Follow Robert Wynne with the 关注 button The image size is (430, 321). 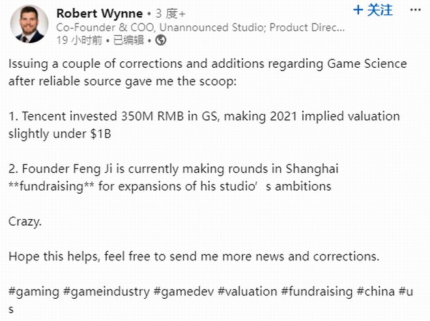point(373,10)
